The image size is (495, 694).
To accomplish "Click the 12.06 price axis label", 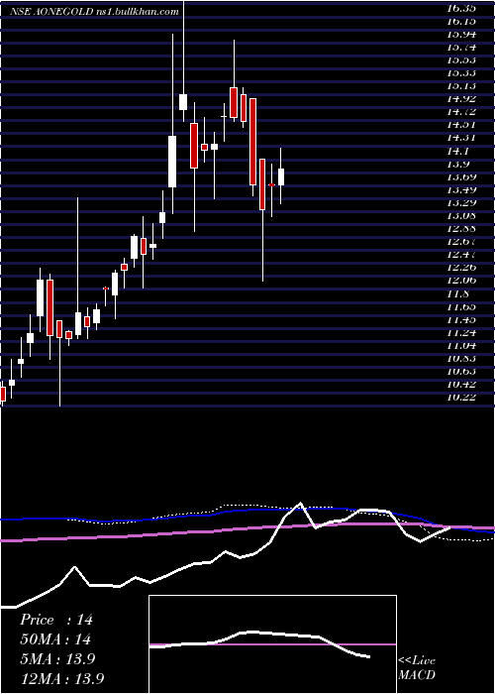I will click(x=460, y=281).
